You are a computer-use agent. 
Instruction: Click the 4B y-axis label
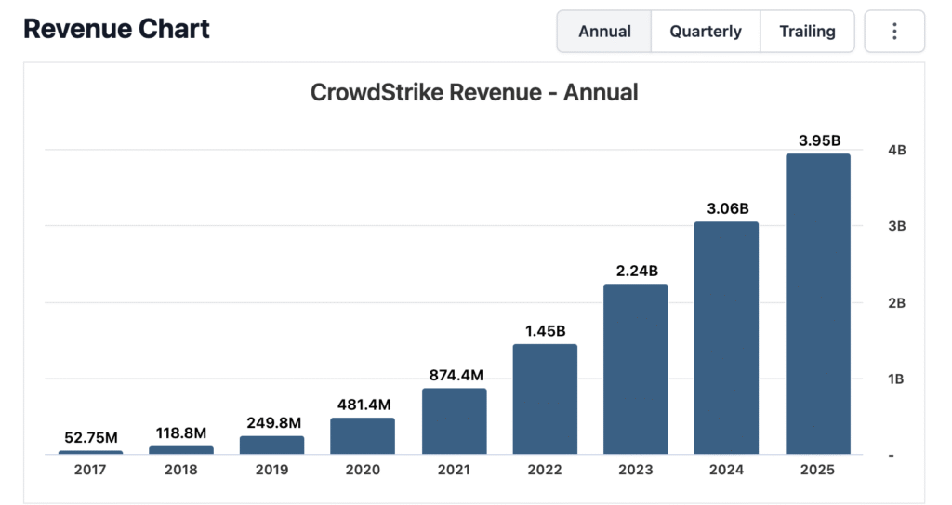coord(897,150)
